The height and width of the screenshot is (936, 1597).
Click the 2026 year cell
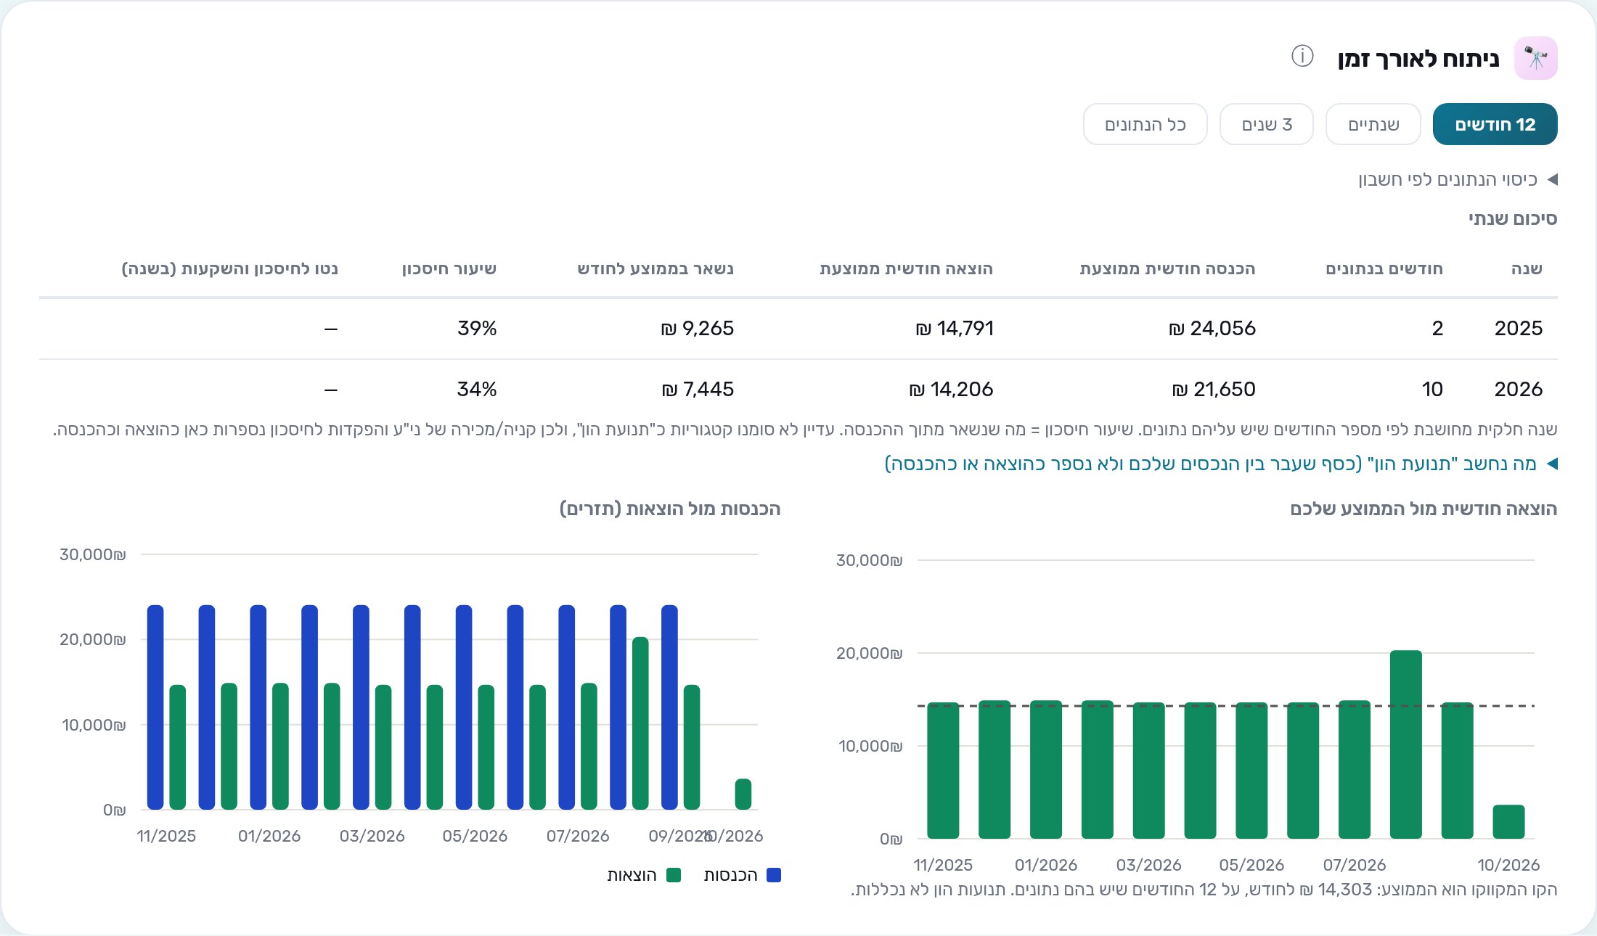coord(1519,389)
